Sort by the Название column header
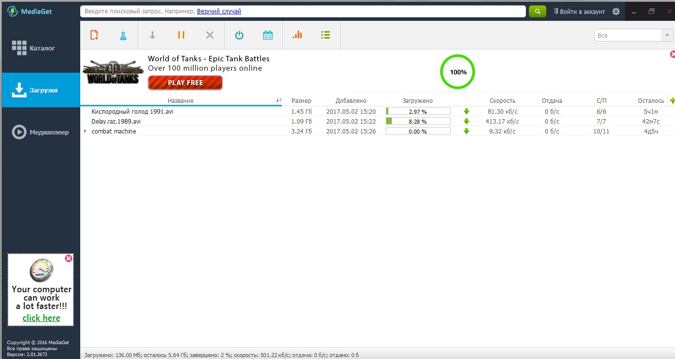 click(x=181, y=101)
